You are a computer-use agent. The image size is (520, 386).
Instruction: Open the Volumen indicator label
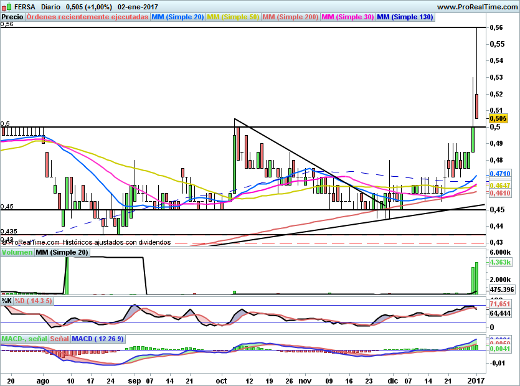17,252
